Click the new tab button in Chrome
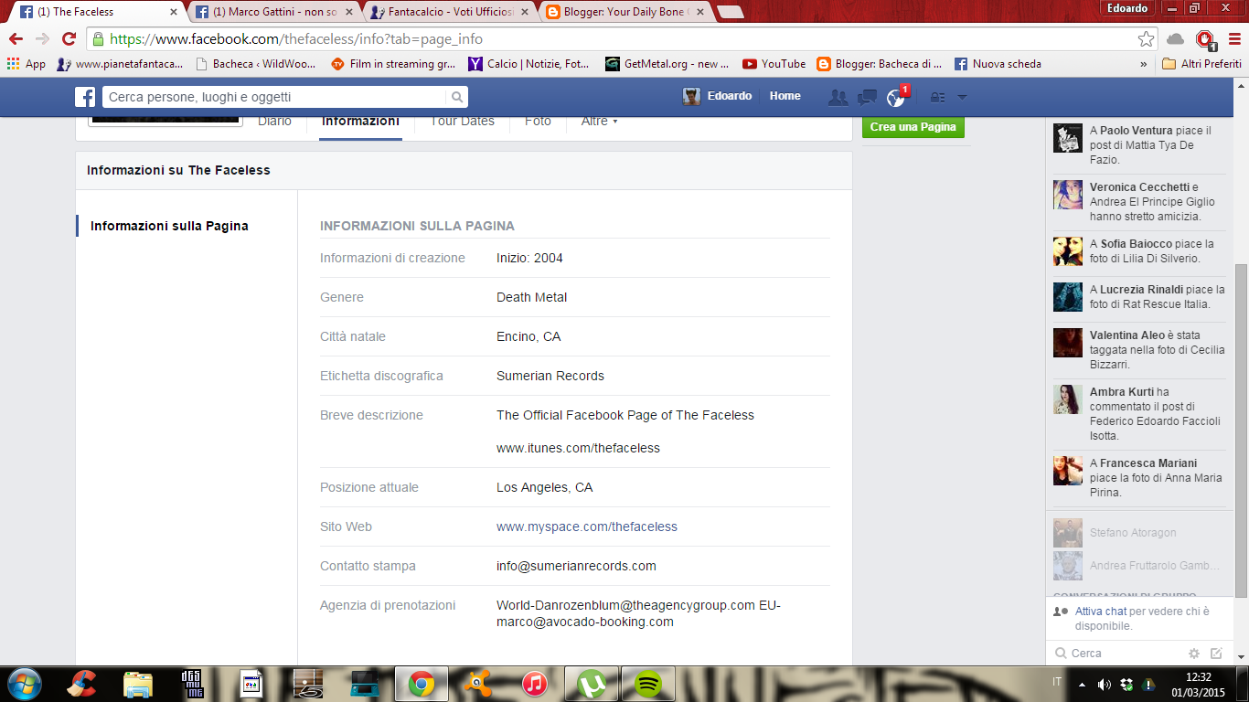This screenshot has height=702, width=1249. coord(731,12)
